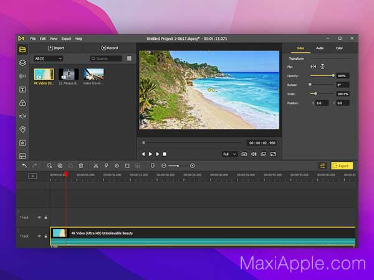374x280 pixels.
Task: Hide the upper Track with eye icon
Action: point(39,217)
